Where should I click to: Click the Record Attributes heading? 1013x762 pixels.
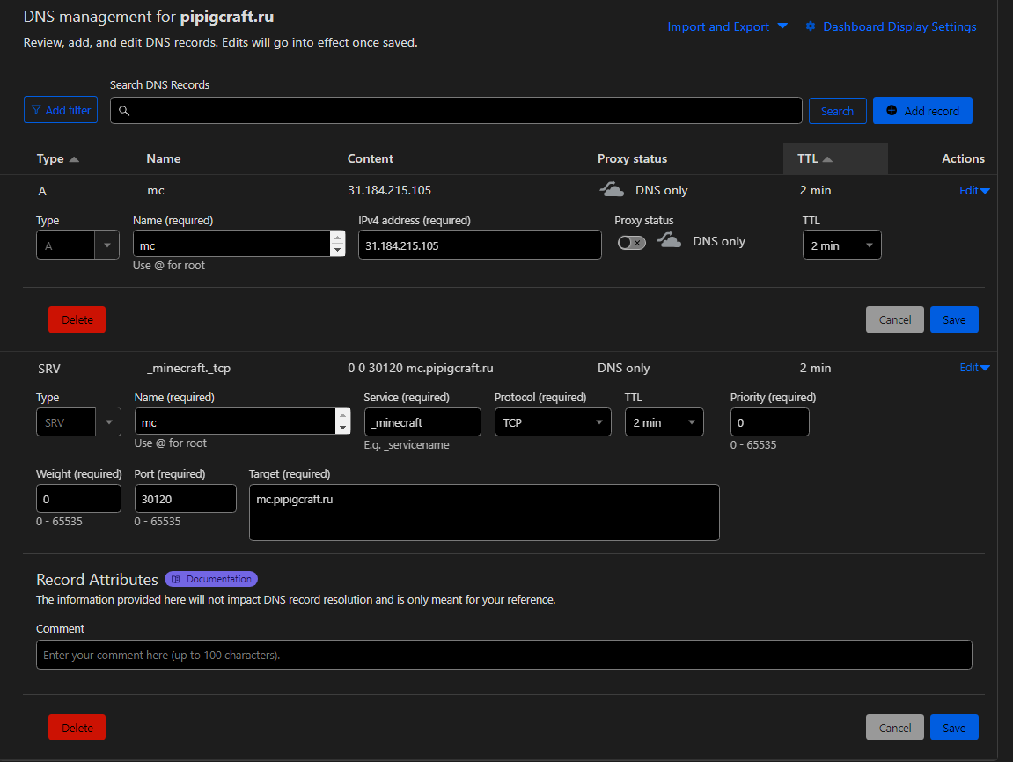[x=97, y=579]
